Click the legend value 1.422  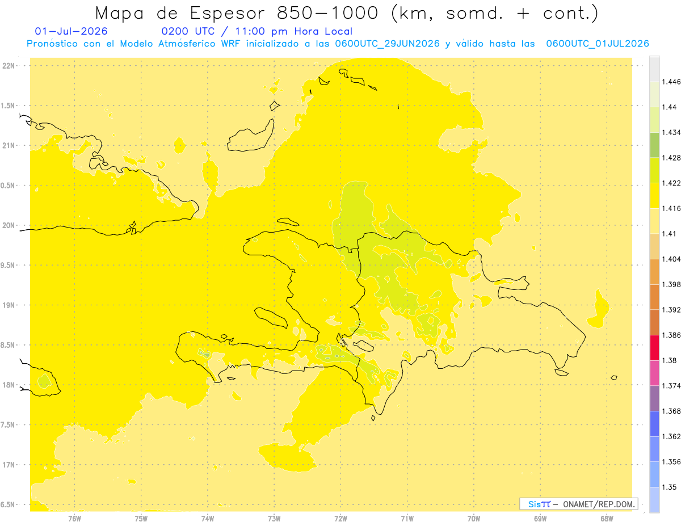tap(671, 183)
